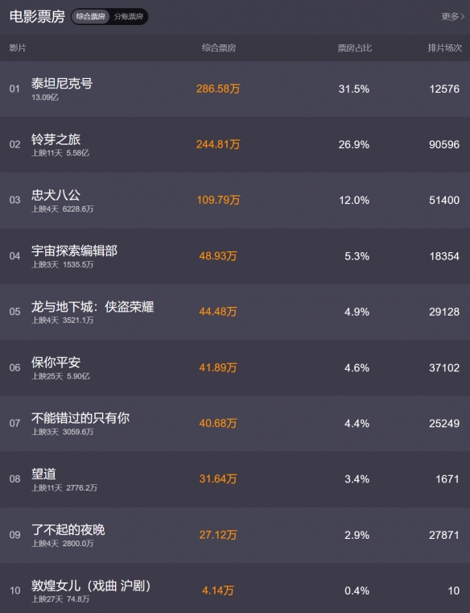Open 敦煌女儿（戏曲 沪剧） entry
This screenshot has width=470, height=613.
tap(91, 586)
